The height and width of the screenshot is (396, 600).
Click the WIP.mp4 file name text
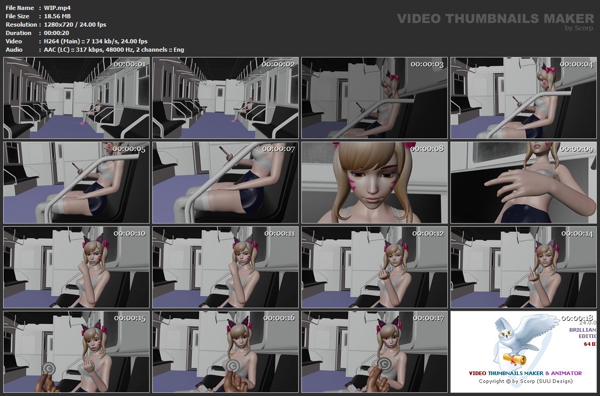[53, 8]
